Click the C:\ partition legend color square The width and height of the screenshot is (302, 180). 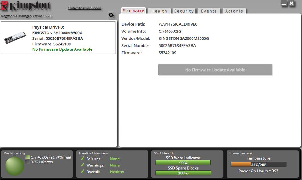coord(28,157)
